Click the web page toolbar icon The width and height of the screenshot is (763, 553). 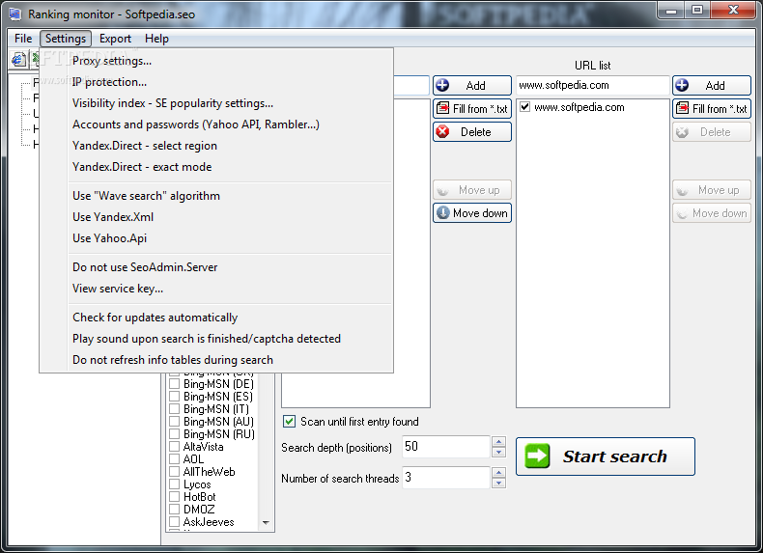click(x=18, y=59)
